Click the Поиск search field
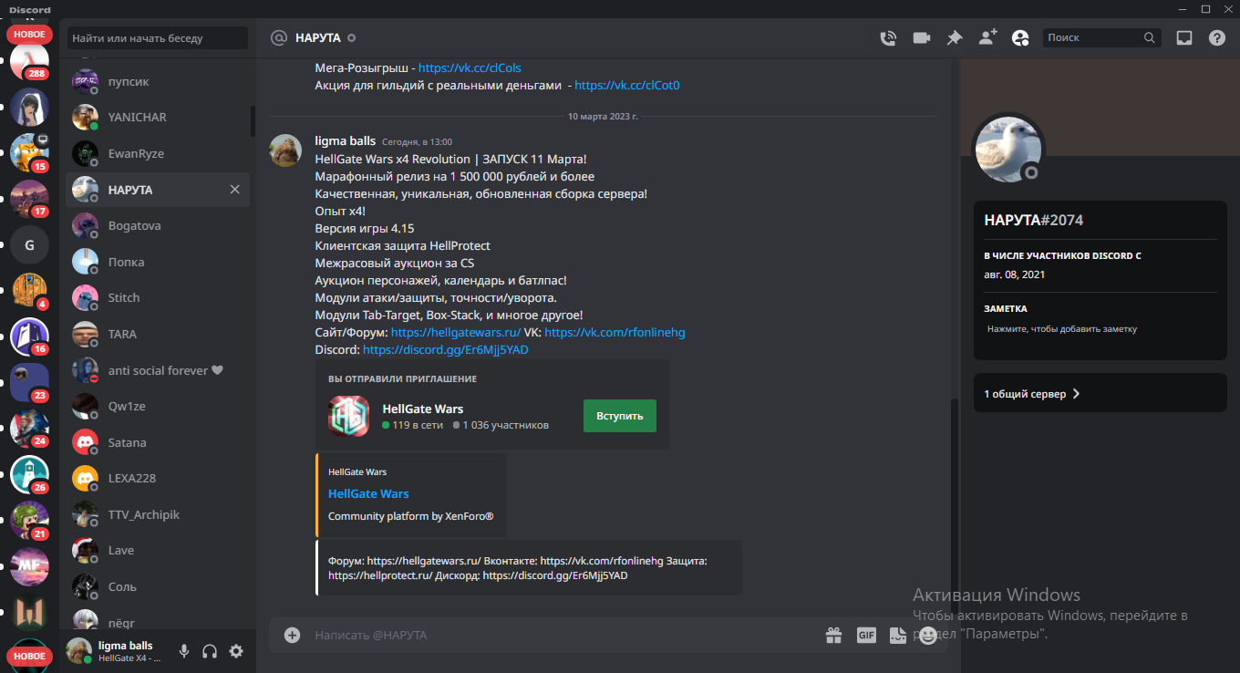This screenshot has width=1240, height=673. pyautogui.click(x=1101, y=37)
